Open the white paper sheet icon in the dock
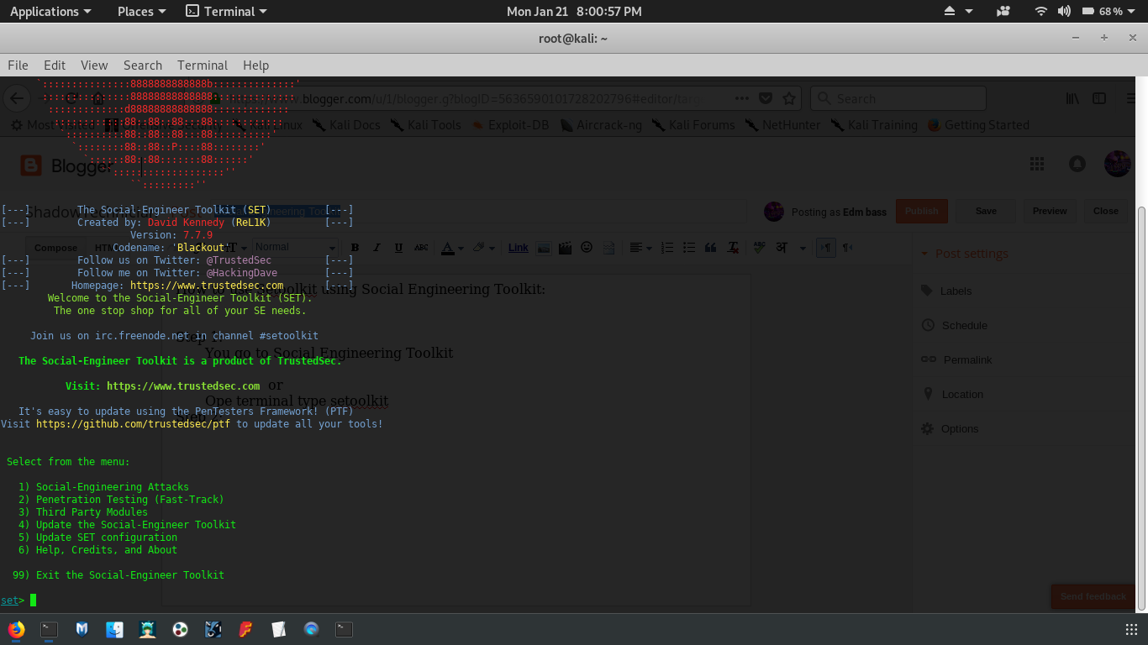This screenshot has width=1148, height=645. (278, 628)
